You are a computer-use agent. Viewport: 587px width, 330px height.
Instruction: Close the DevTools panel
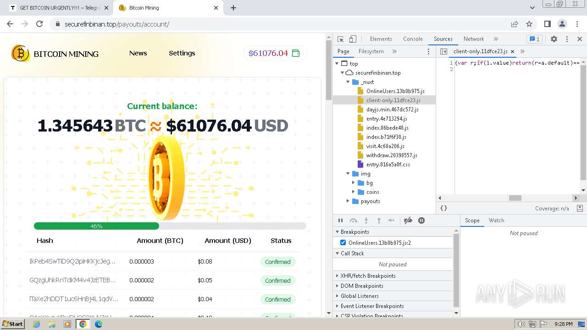point(580,39)
